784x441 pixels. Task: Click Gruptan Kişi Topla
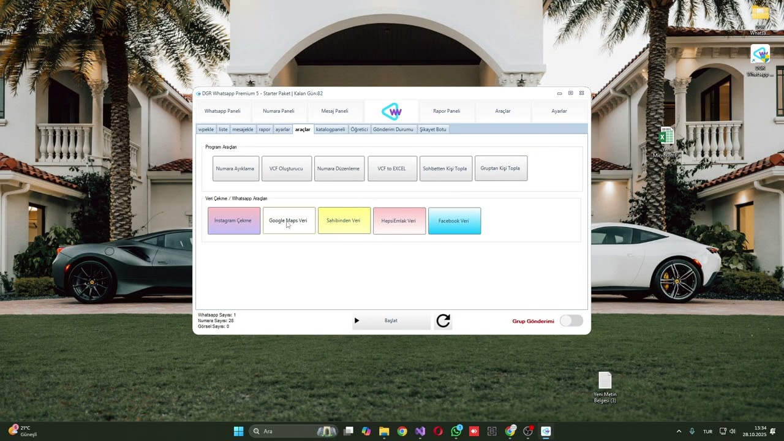[x=500, y=168]
